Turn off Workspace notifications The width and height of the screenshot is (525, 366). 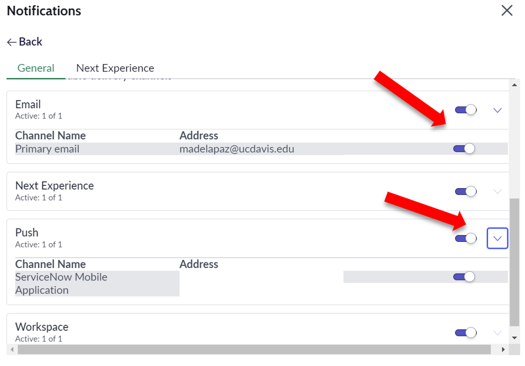465,333
